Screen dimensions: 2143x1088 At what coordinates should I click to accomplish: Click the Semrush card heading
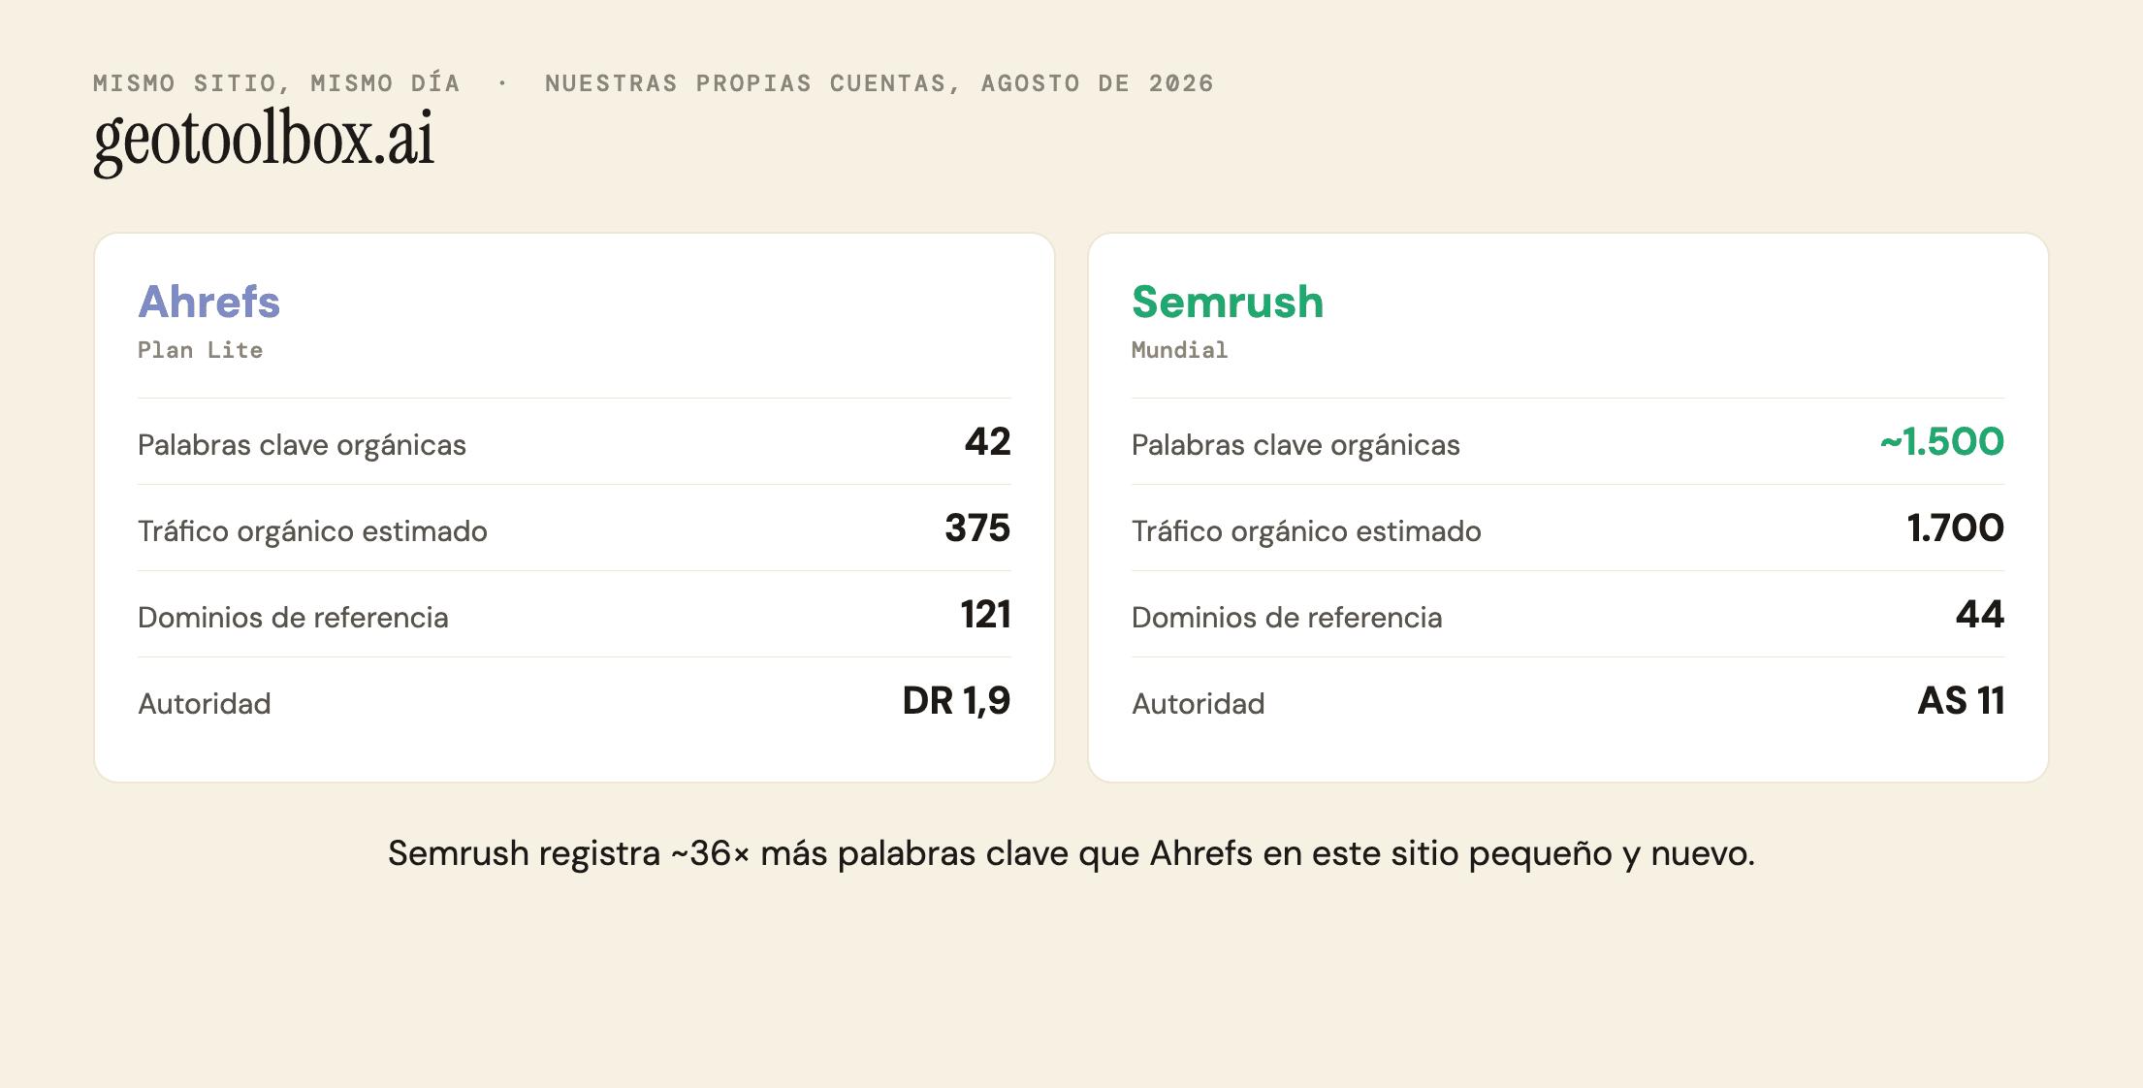pos(1228,302)
